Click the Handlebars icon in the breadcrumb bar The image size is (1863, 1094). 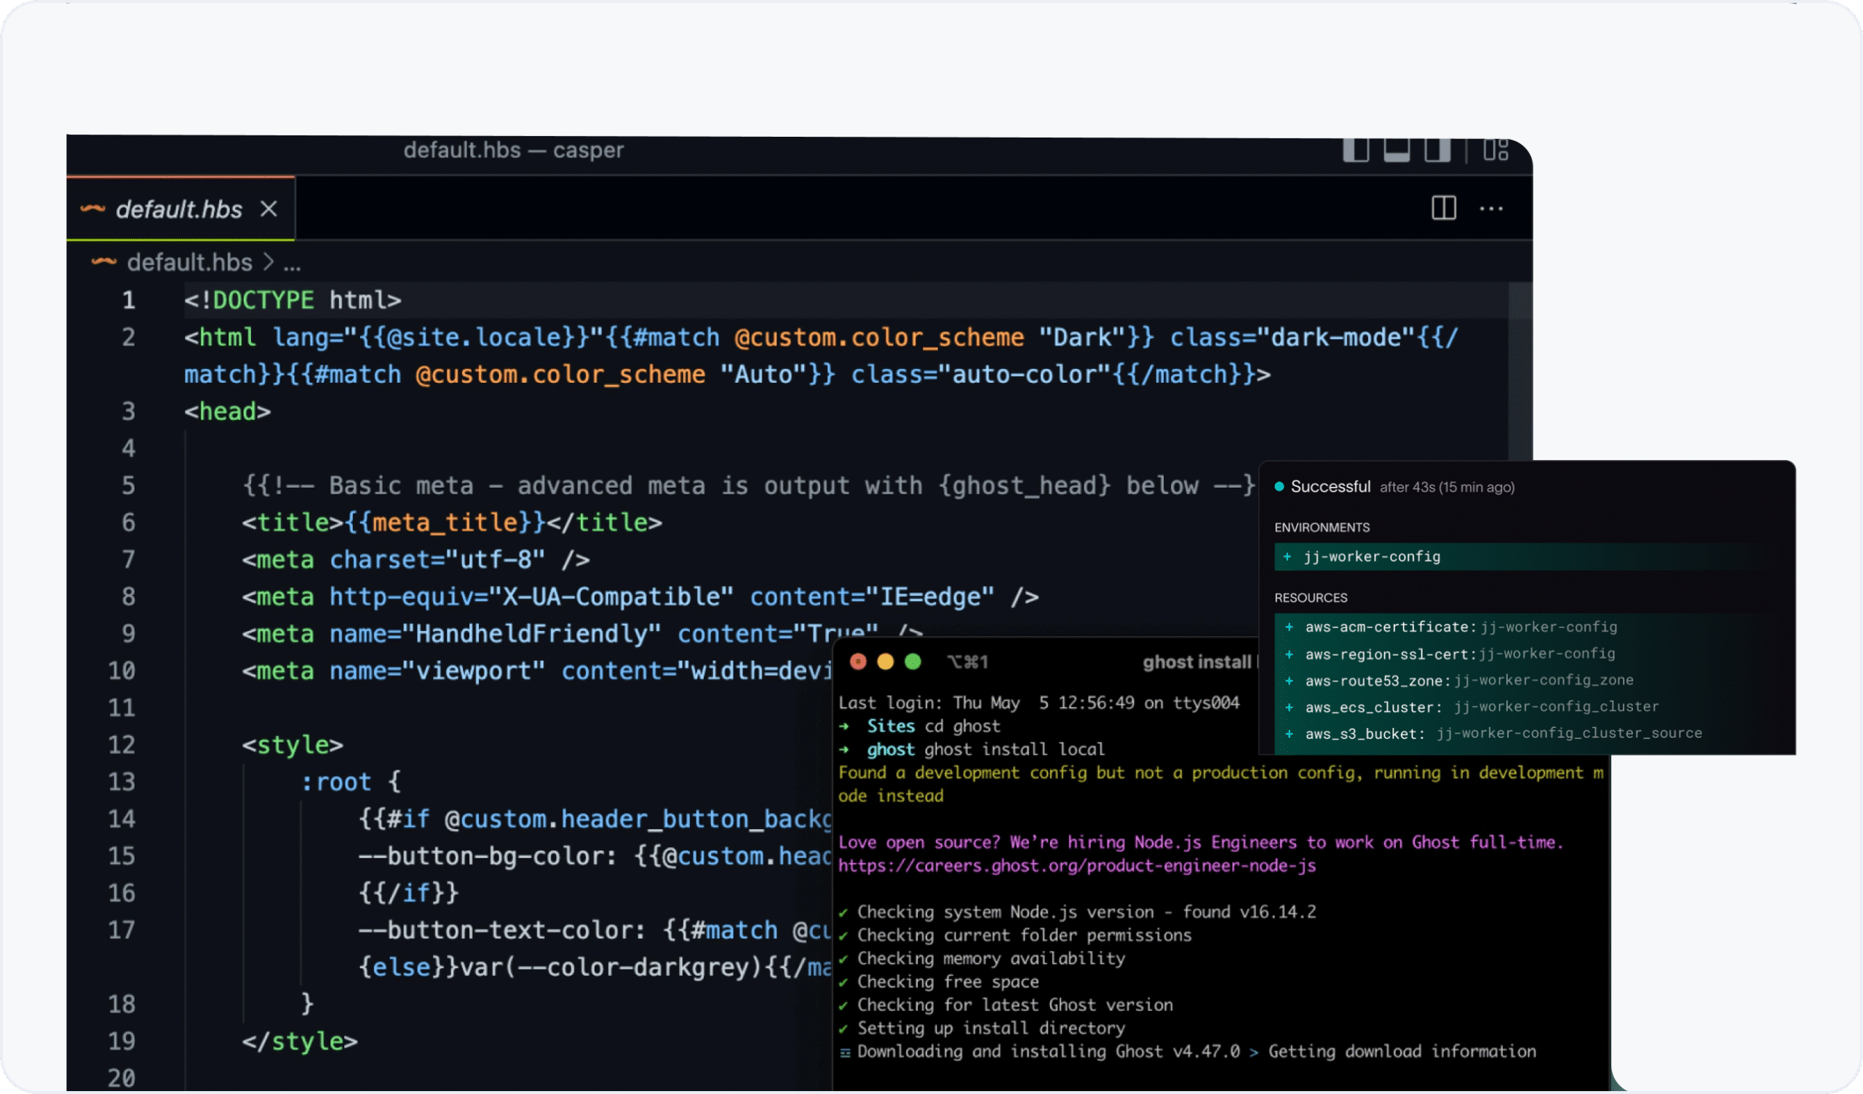click(x=104, y=262)
